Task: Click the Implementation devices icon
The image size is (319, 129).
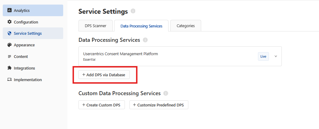Action: tap(9, 80)
